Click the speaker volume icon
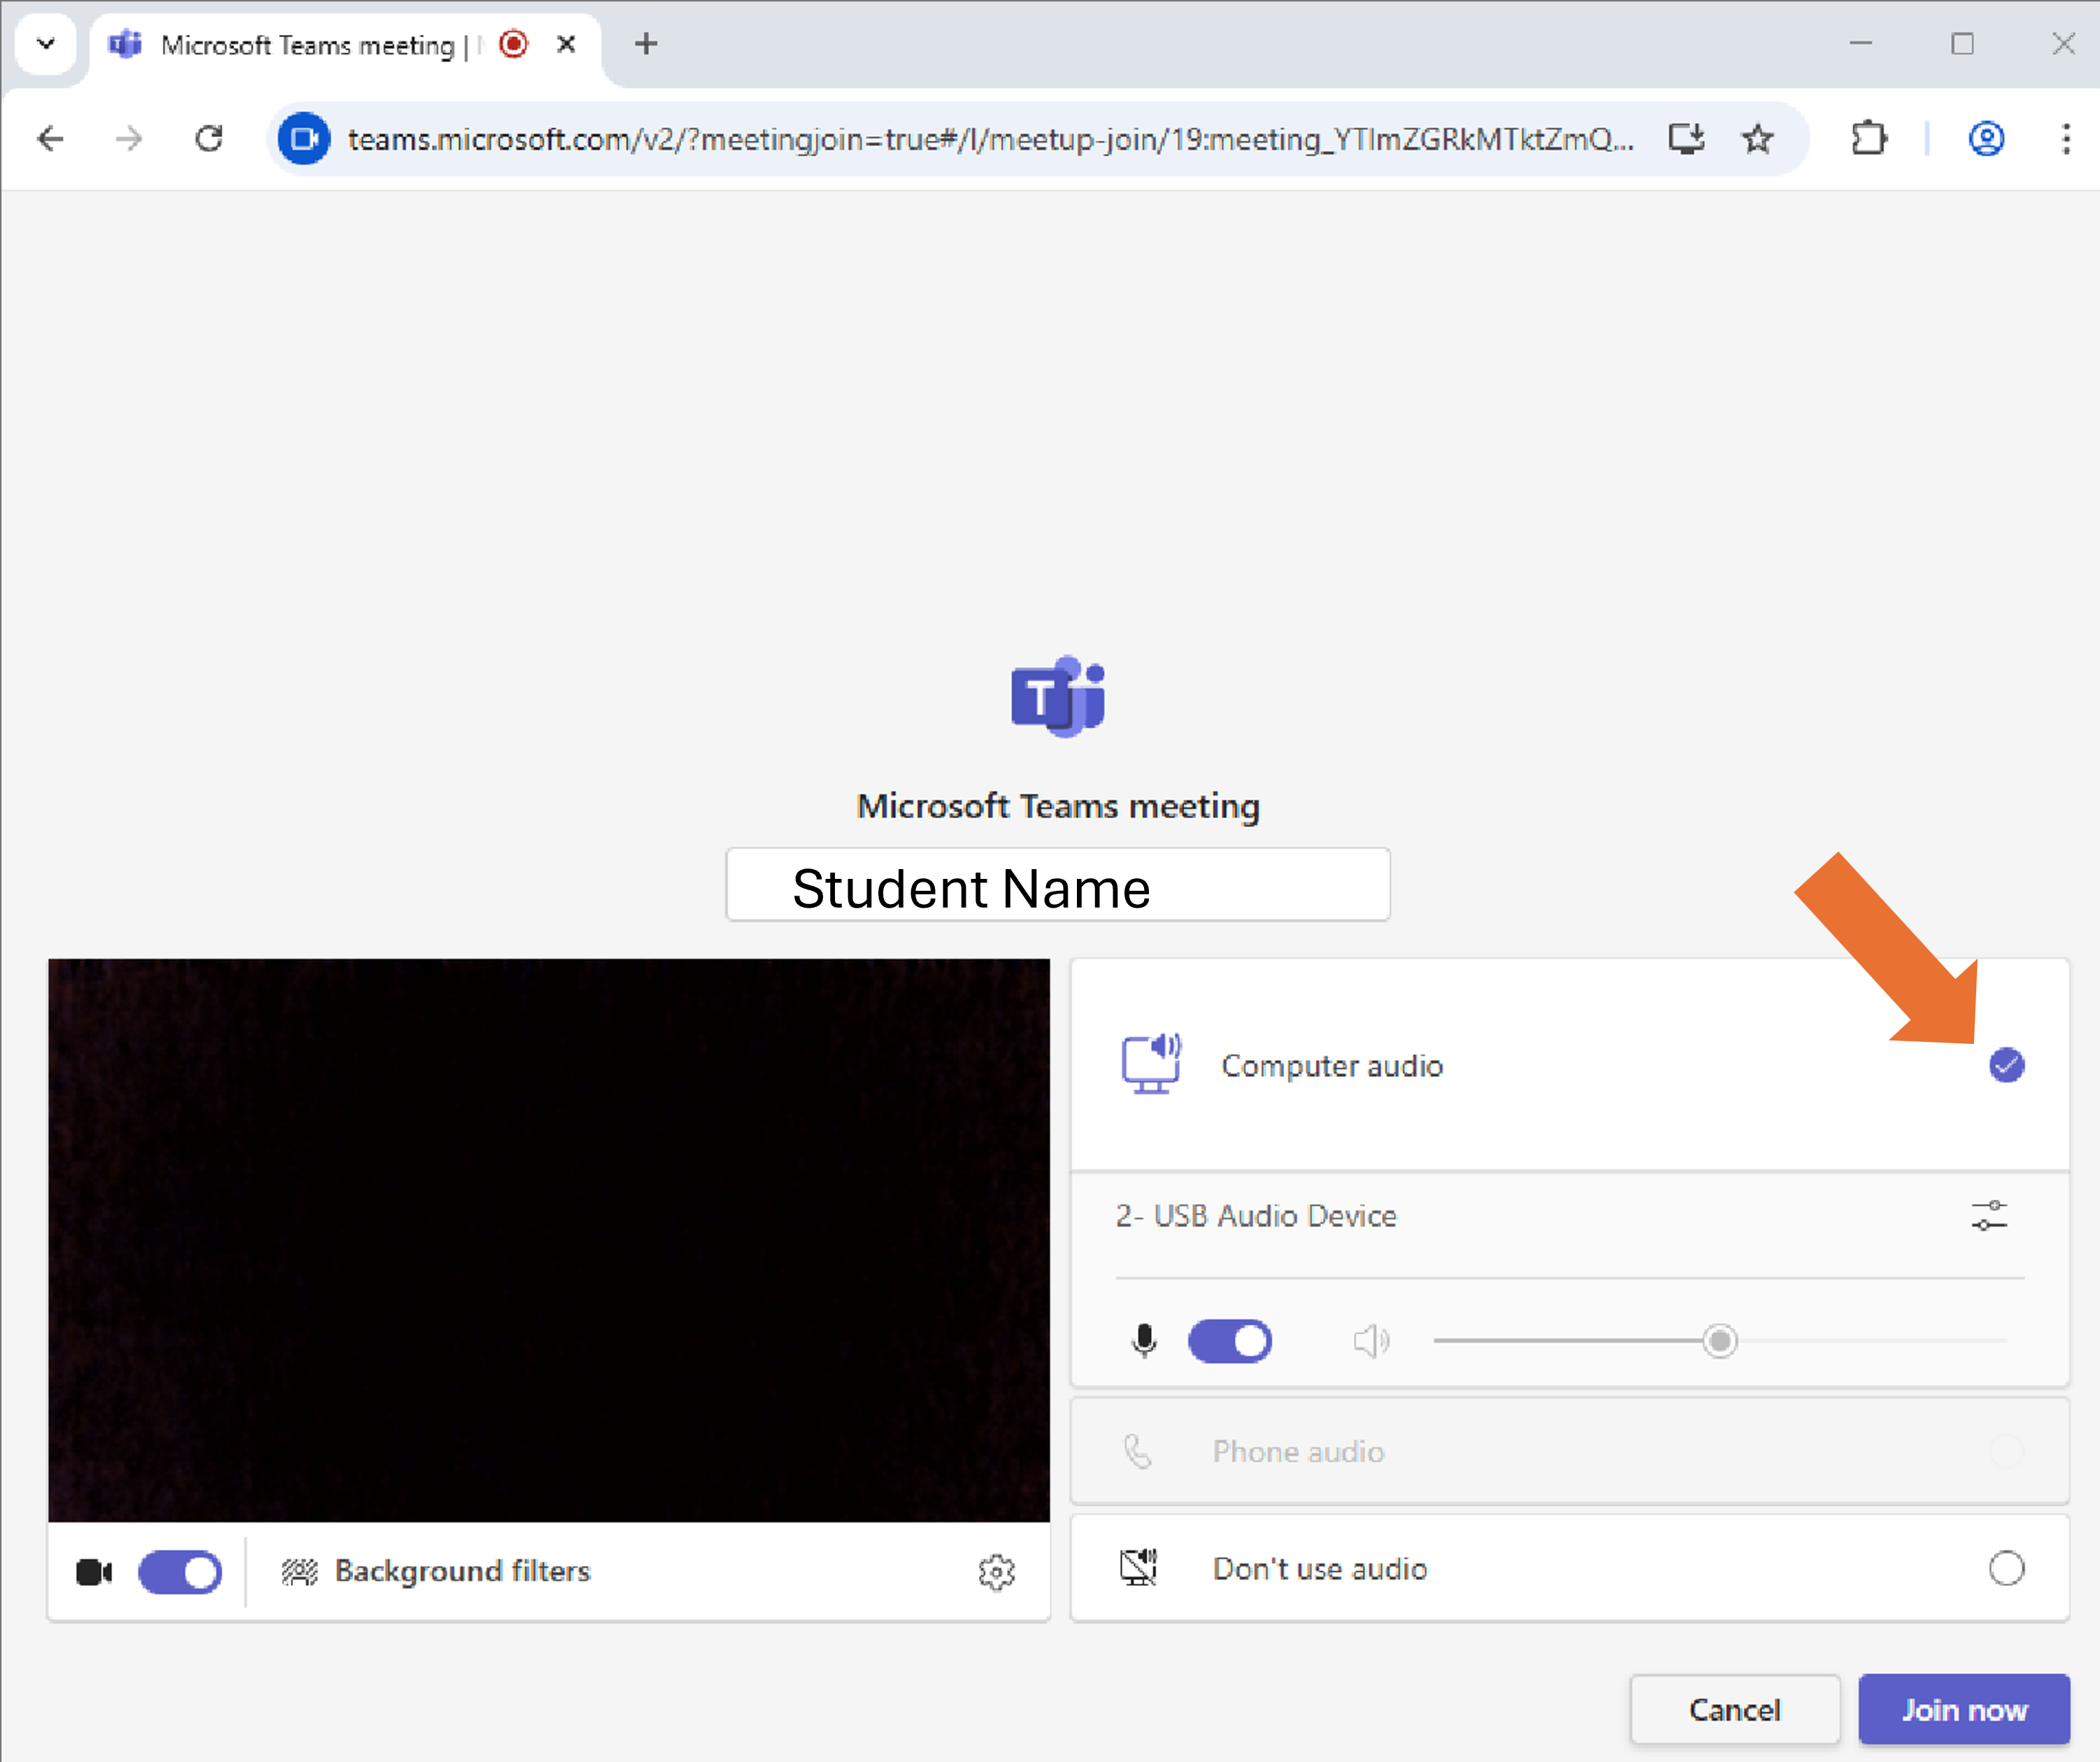 [x=1371, y=1341]
